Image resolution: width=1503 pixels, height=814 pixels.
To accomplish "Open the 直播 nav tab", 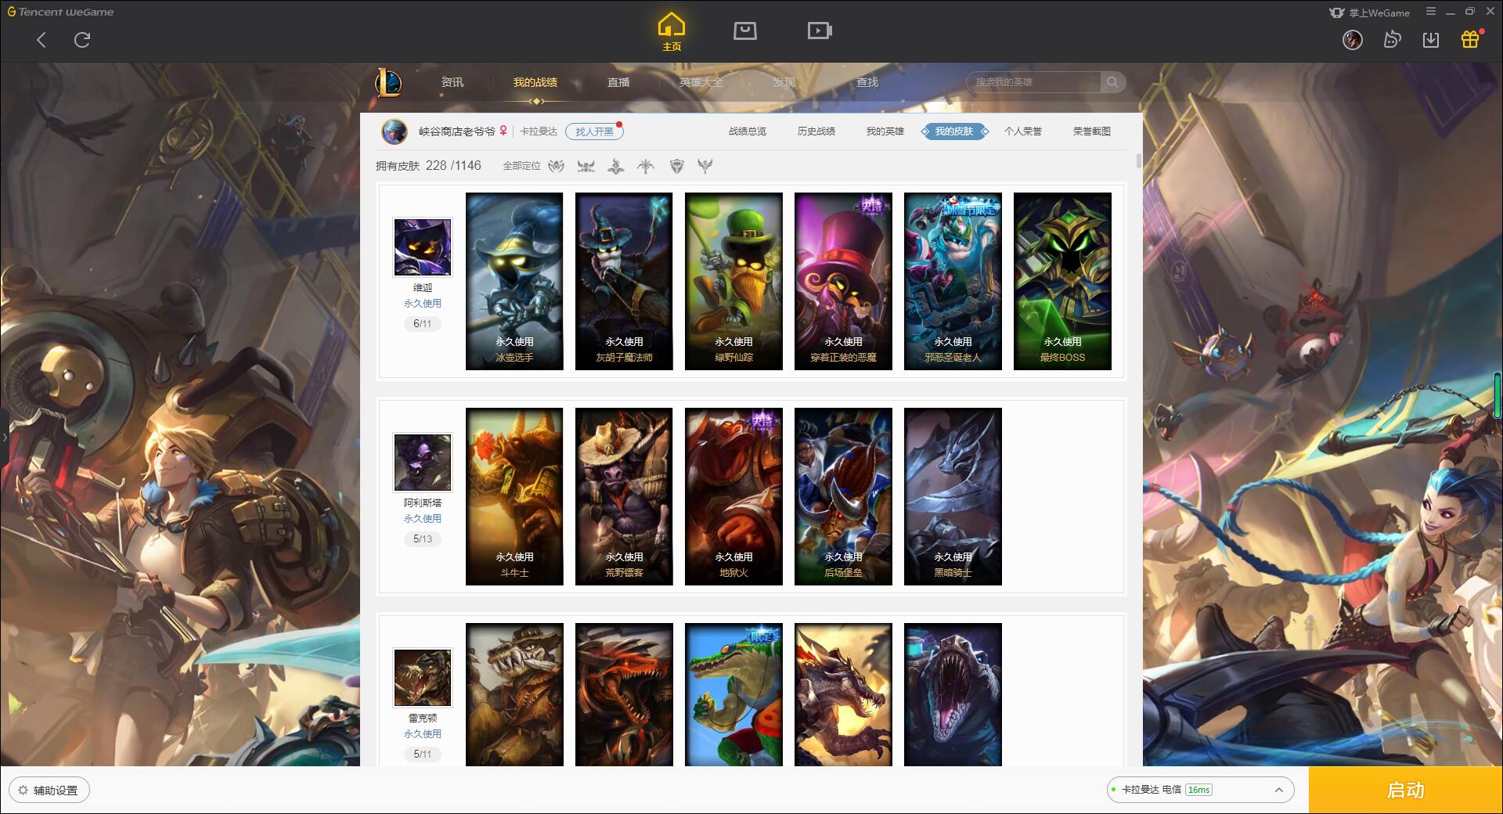I will point(618,82).
